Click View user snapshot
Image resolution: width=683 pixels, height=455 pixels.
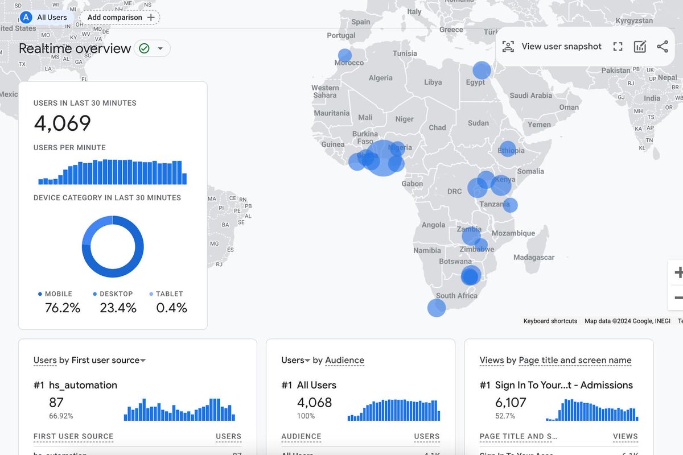[561, 47]
